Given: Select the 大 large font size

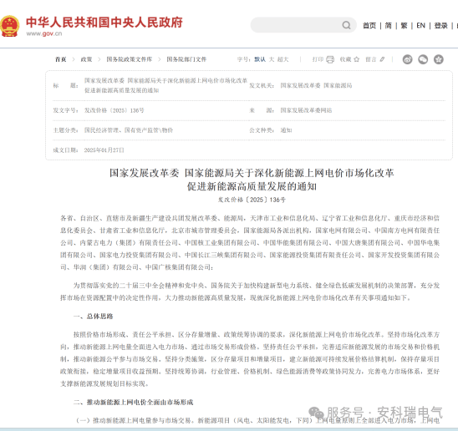Looking at the screenshot, I should pyautogui.click(x=272, y=59).
